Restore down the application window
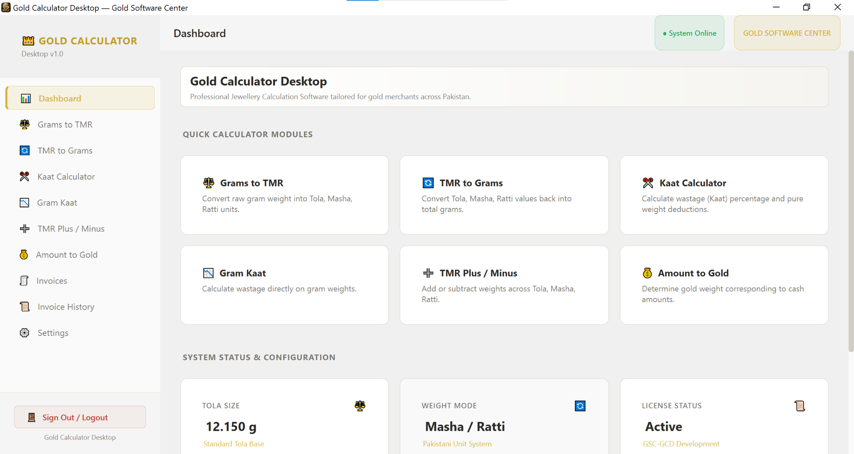Viewport: 854px width, 454px height. (x=806, y=7)
